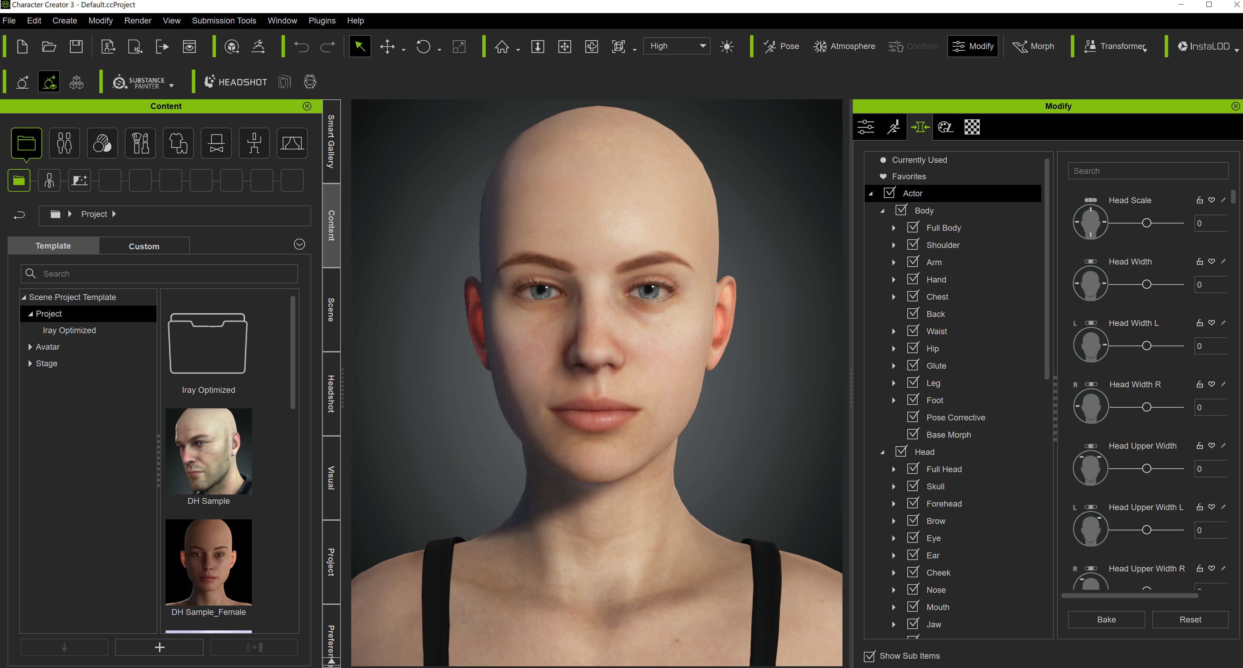Click the morph Search field in Modify
1243x668 pixels.
click(1148, 171)
